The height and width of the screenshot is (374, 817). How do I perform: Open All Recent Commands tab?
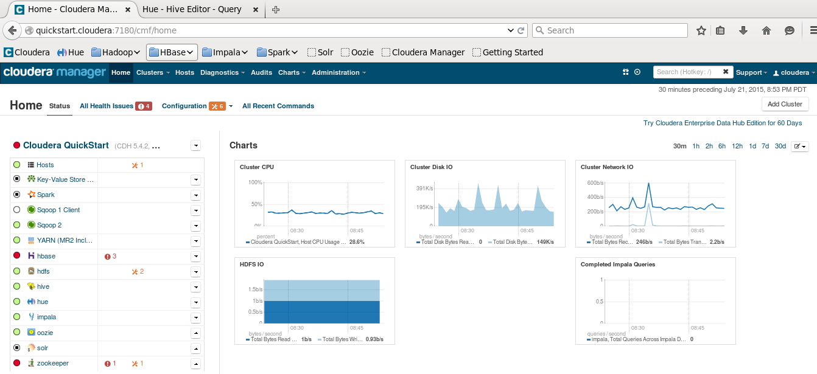coord(278,106)
